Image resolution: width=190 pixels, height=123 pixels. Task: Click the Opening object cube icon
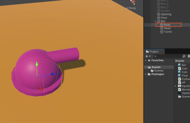coord(159,14)
